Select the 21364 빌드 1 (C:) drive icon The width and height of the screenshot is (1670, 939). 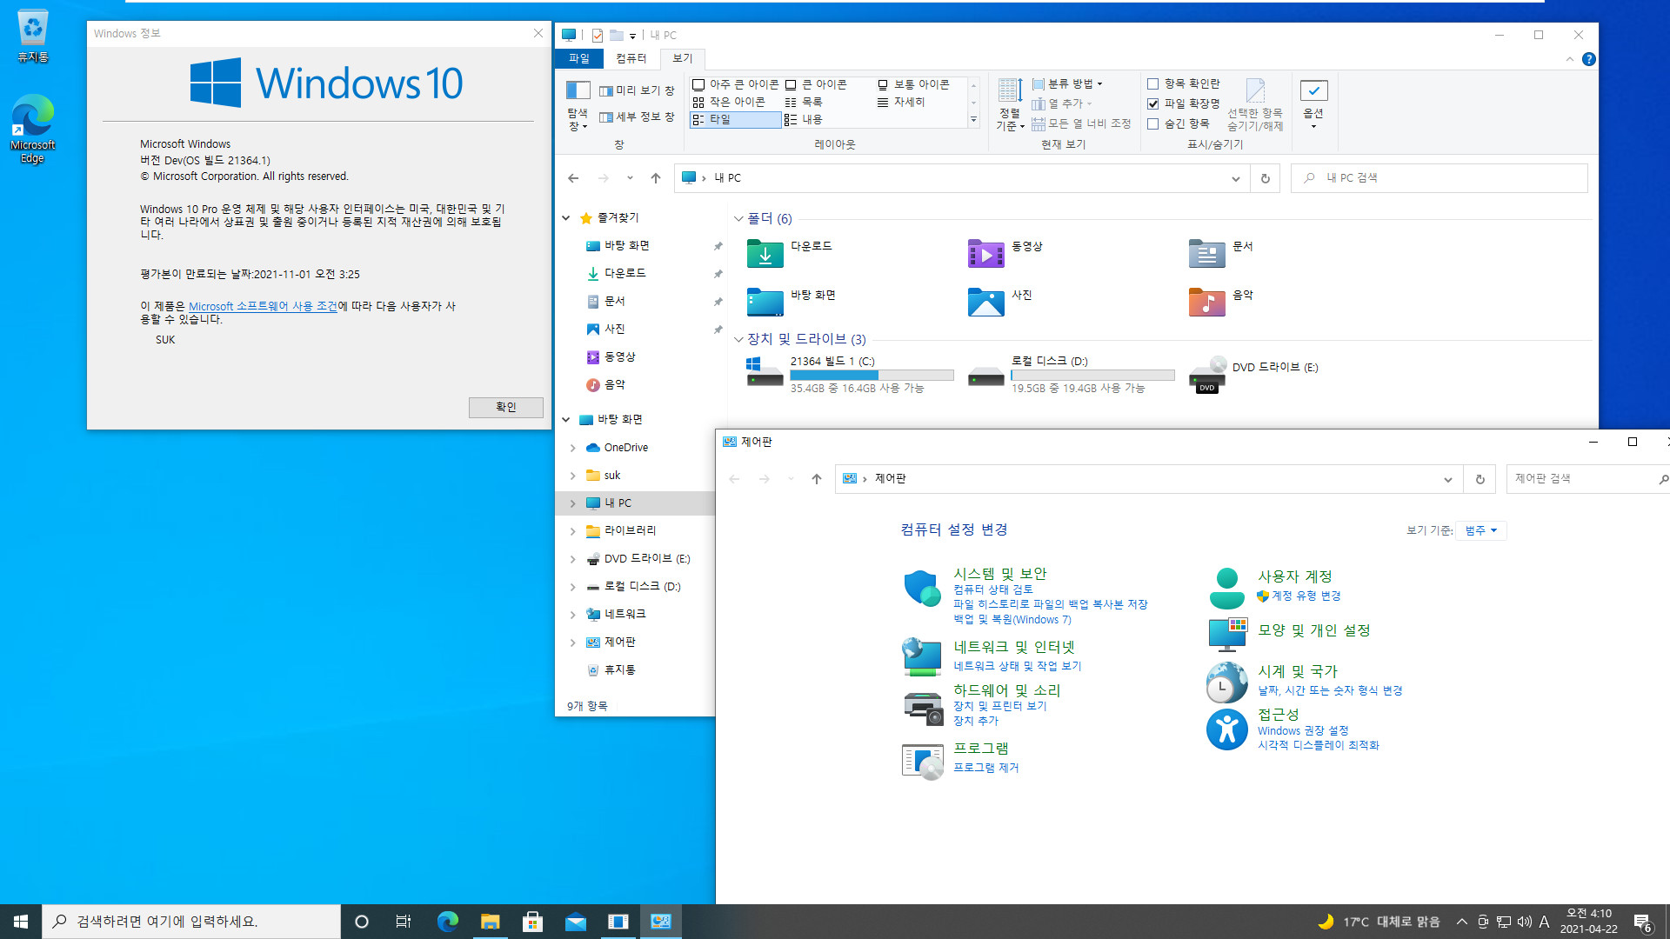point(765,372)
